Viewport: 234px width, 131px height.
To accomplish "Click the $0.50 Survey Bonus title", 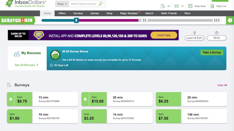I will coord(75,52).
